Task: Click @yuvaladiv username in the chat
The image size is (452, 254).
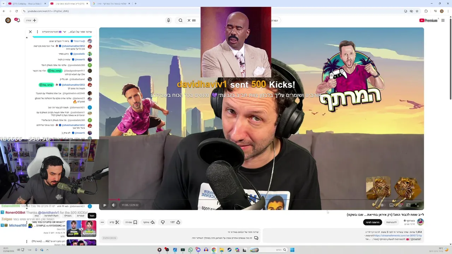Action: (79, 54)
